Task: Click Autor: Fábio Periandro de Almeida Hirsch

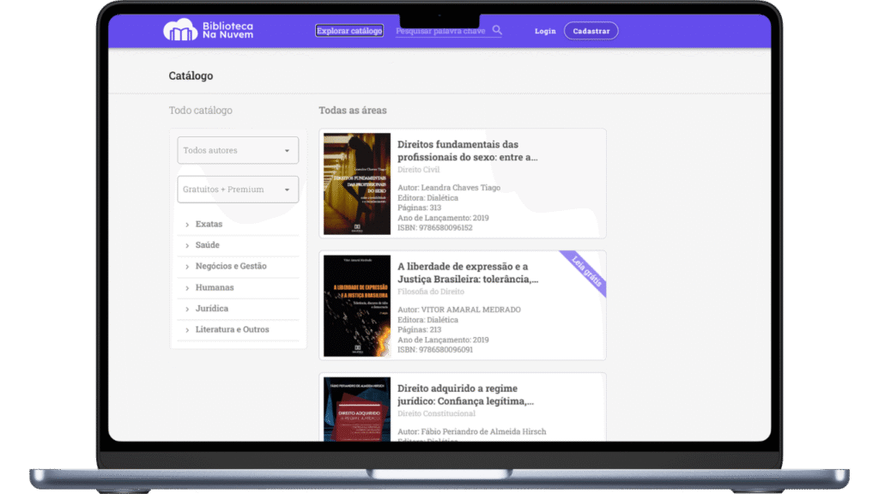Action: click(x=471, y=432)
